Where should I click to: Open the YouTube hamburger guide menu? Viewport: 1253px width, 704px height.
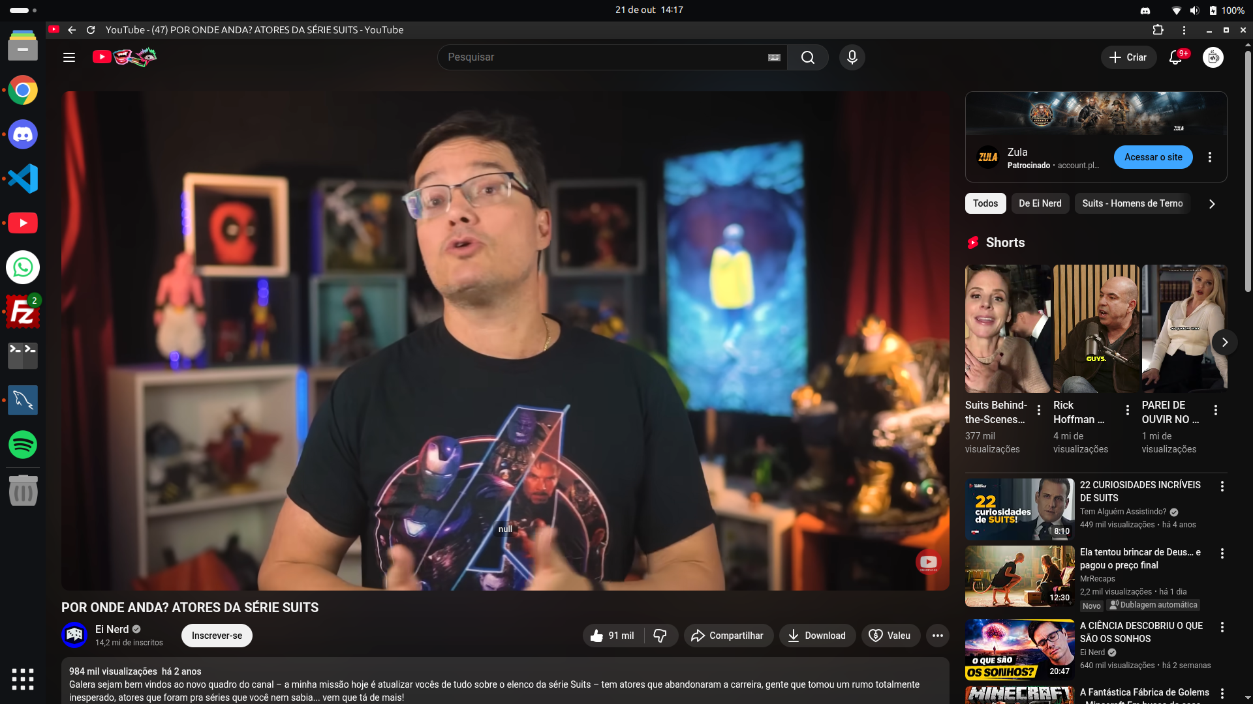pos(69,57)
